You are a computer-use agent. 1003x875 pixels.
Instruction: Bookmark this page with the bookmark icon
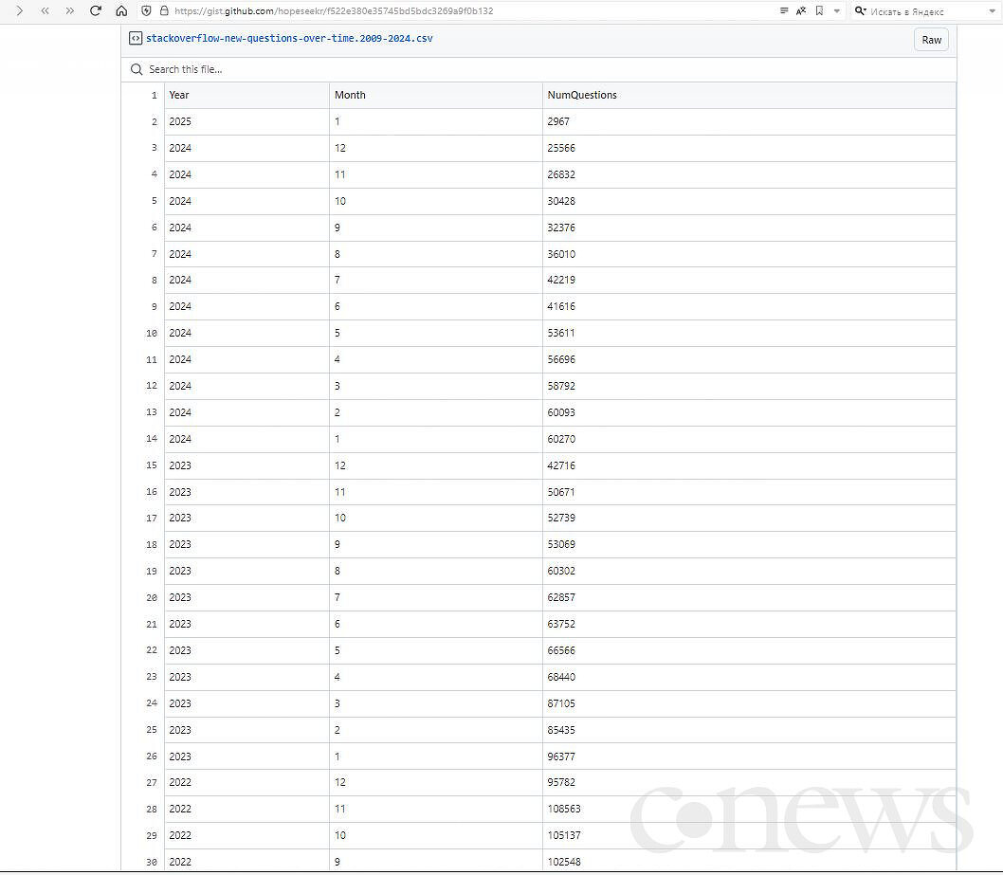coord(819,11)
